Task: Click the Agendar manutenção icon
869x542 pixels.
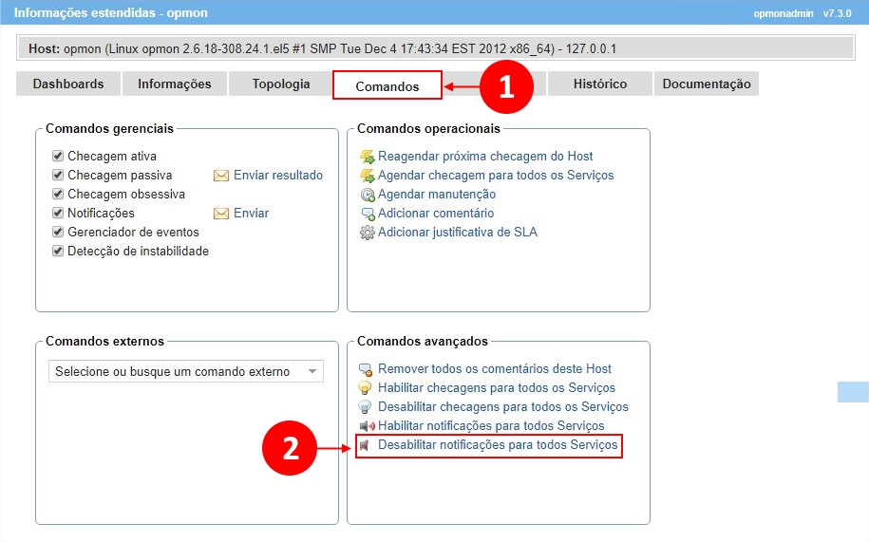Action: [x=368, y=195]
